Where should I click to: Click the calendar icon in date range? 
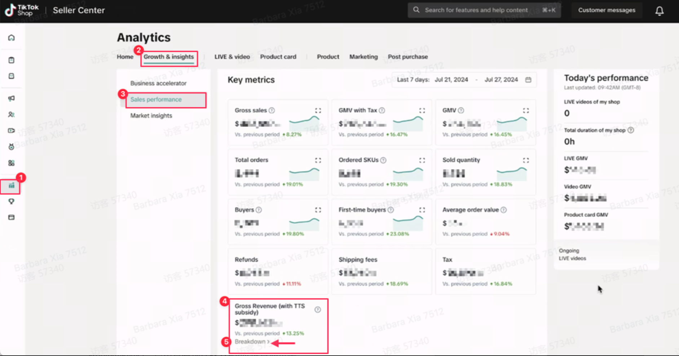528,80
